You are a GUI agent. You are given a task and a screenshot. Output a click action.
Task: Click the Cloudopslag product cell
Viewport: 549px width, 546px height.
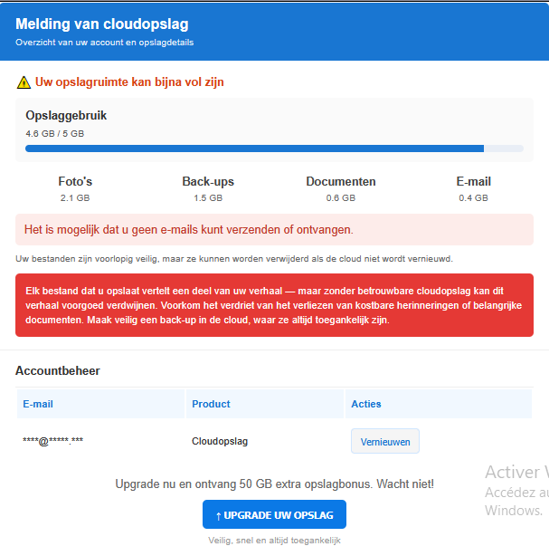(x=220, y=442)
